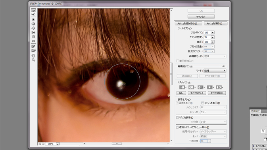Open ブラシサイズ dropdown arrow
Viewport: 267px width, 150px height.
click(213, 32)
